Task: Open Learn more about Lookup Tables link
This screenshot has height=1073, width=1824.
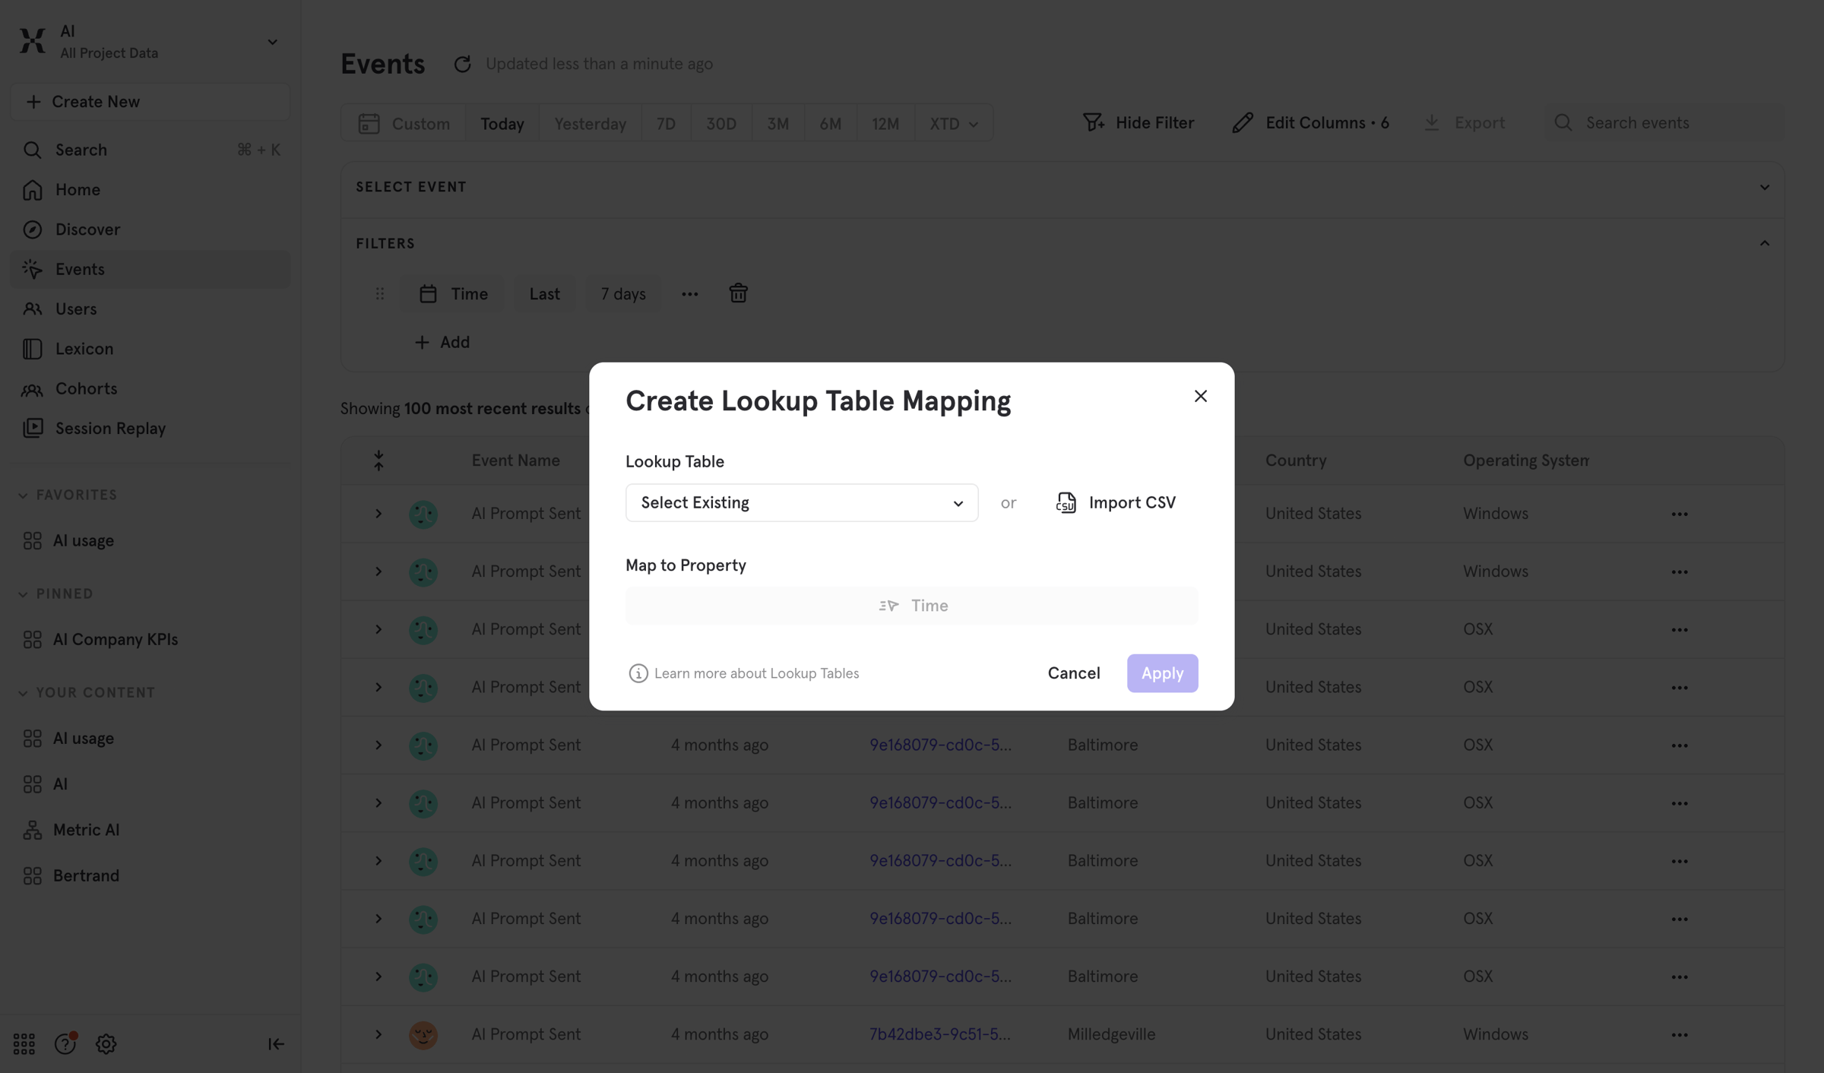Action: coord(756,673)
